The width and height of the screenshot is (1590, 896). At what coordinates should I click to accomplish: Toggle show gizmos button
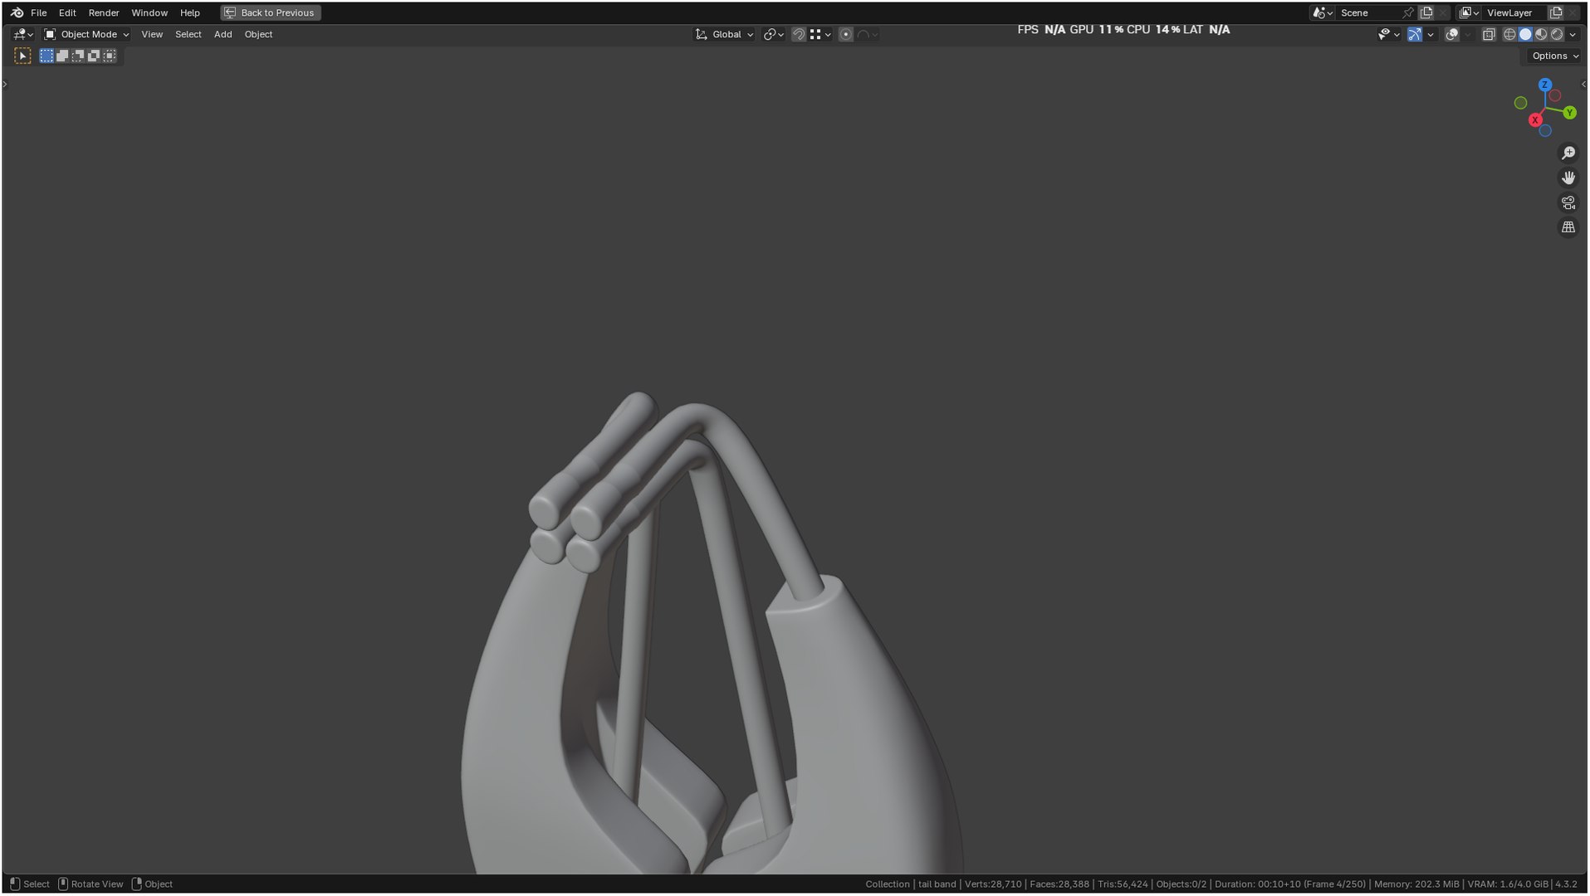pos(1414,34)
